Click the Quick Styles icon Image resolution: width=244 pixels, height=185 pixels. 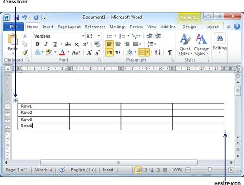coord(185,45)
